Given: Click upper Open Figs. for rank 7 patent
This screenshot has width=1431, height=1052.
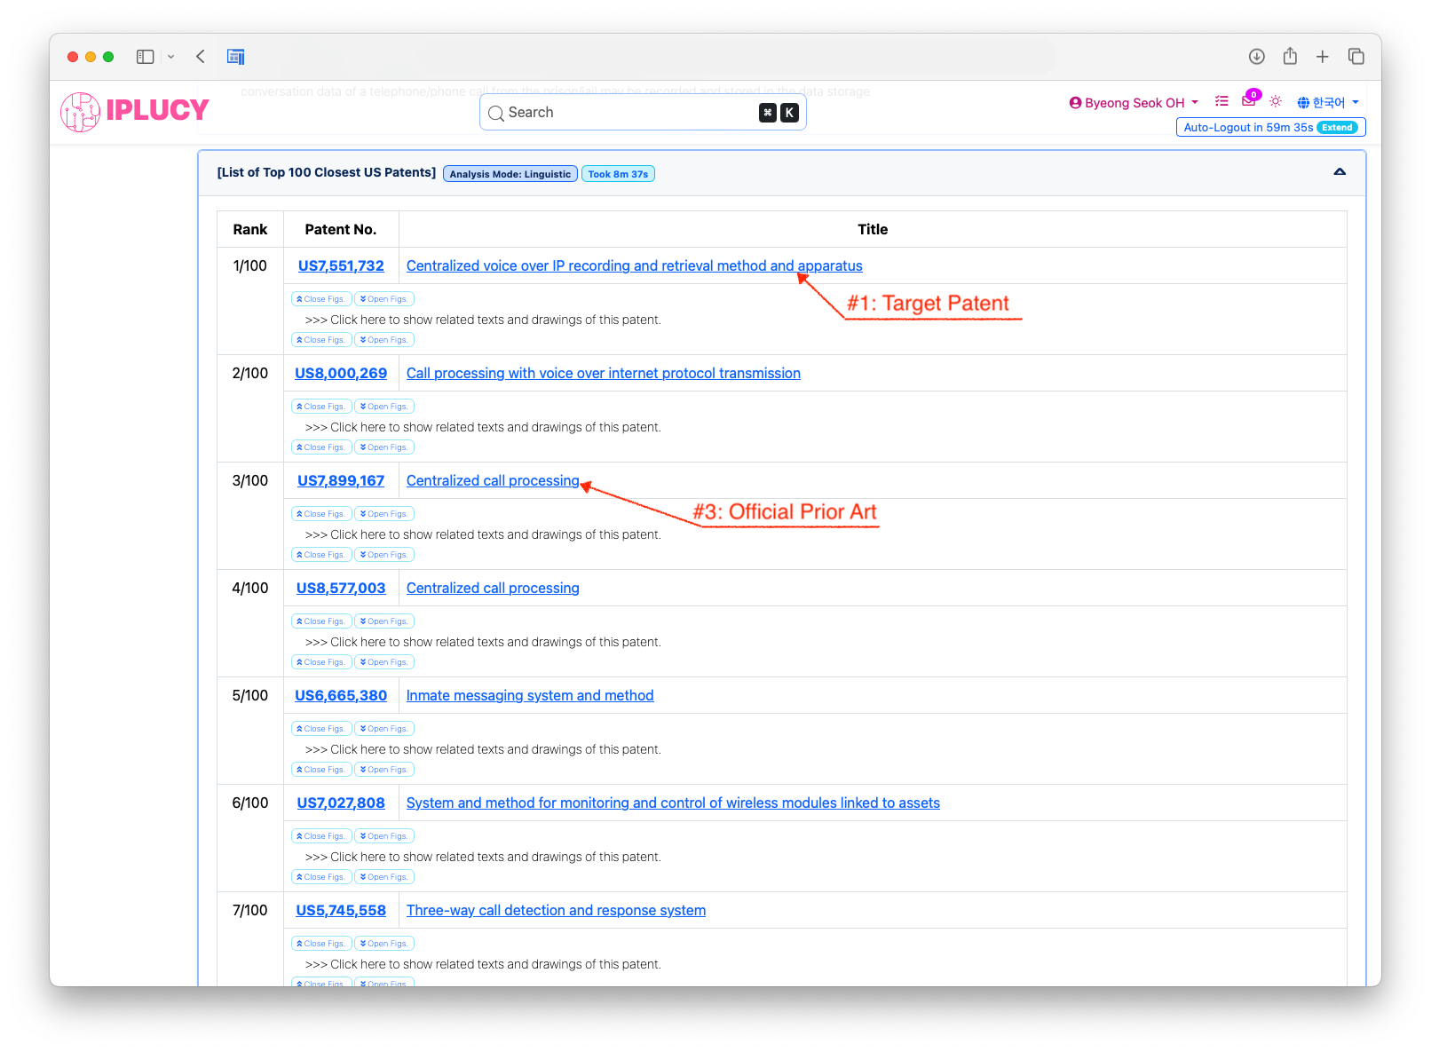Looking at the screenshot, I should point(384,944).
